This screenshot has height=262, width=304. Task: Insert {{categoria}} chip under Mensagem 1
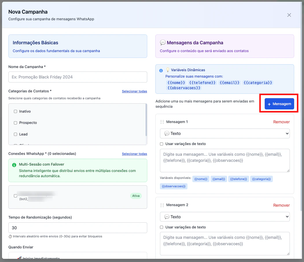[261, 179]
